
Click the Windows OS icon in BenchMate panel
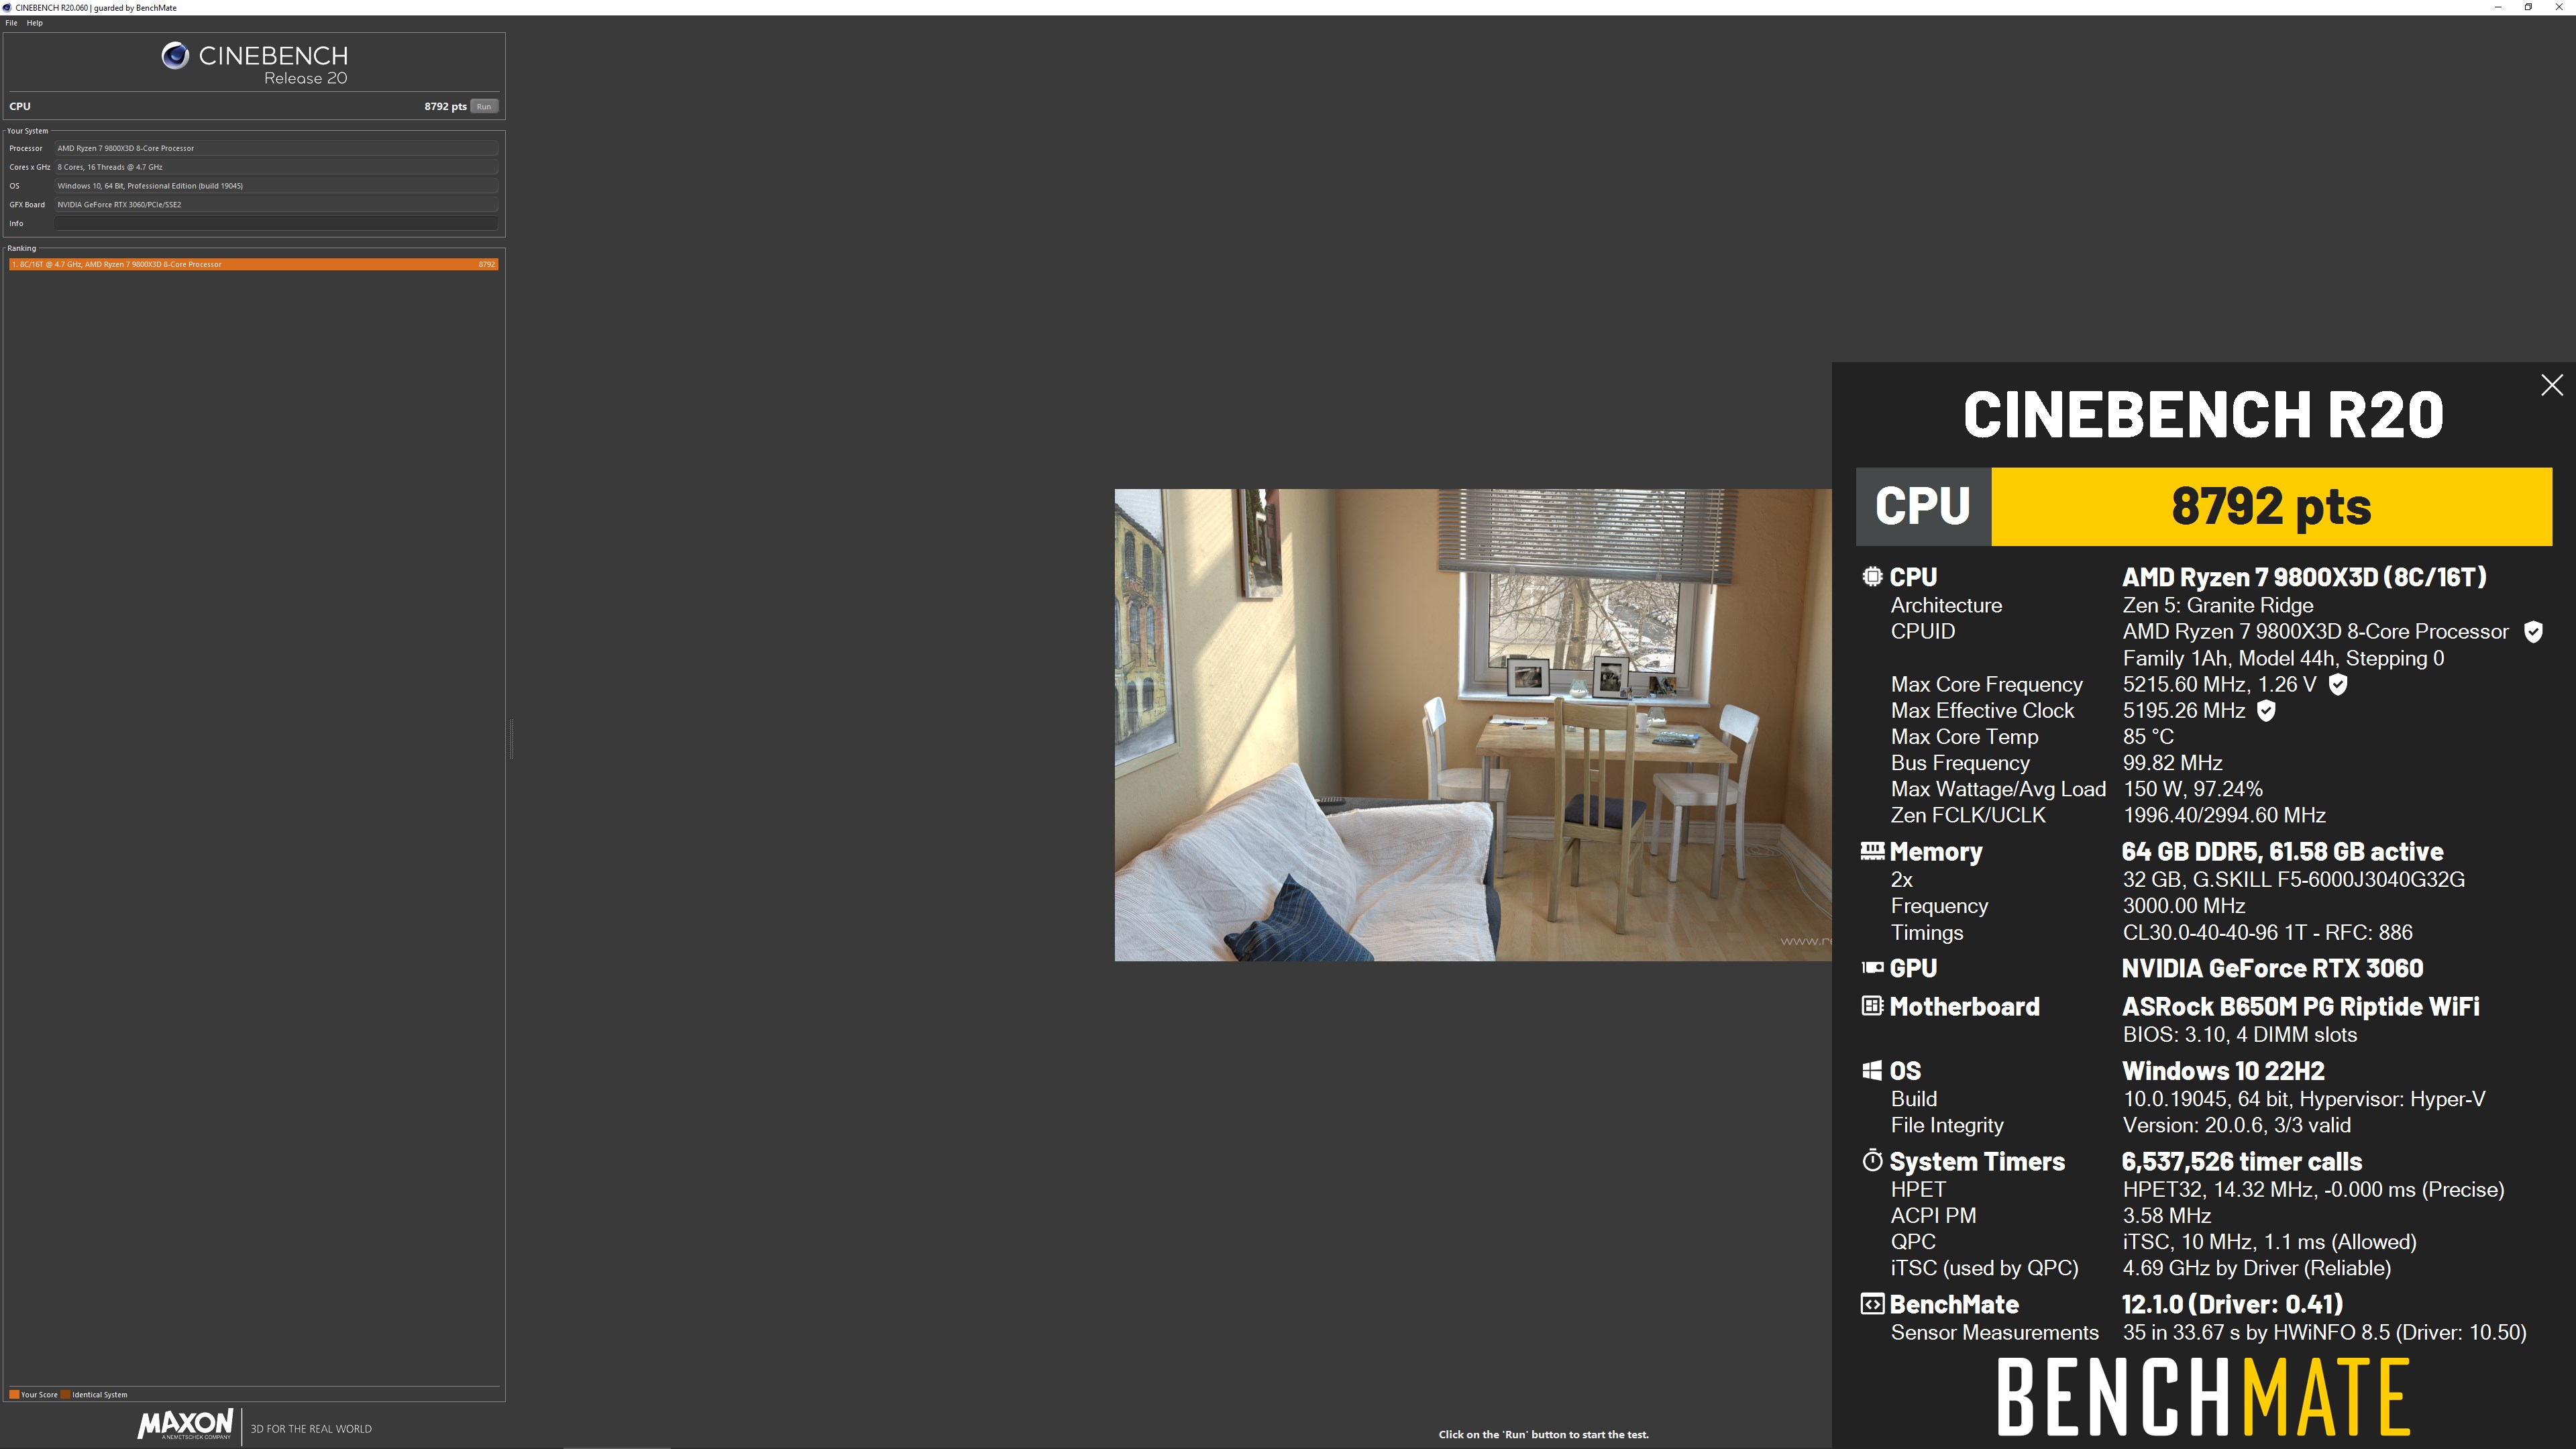pyautogui.click(x=1872, y=1071)
